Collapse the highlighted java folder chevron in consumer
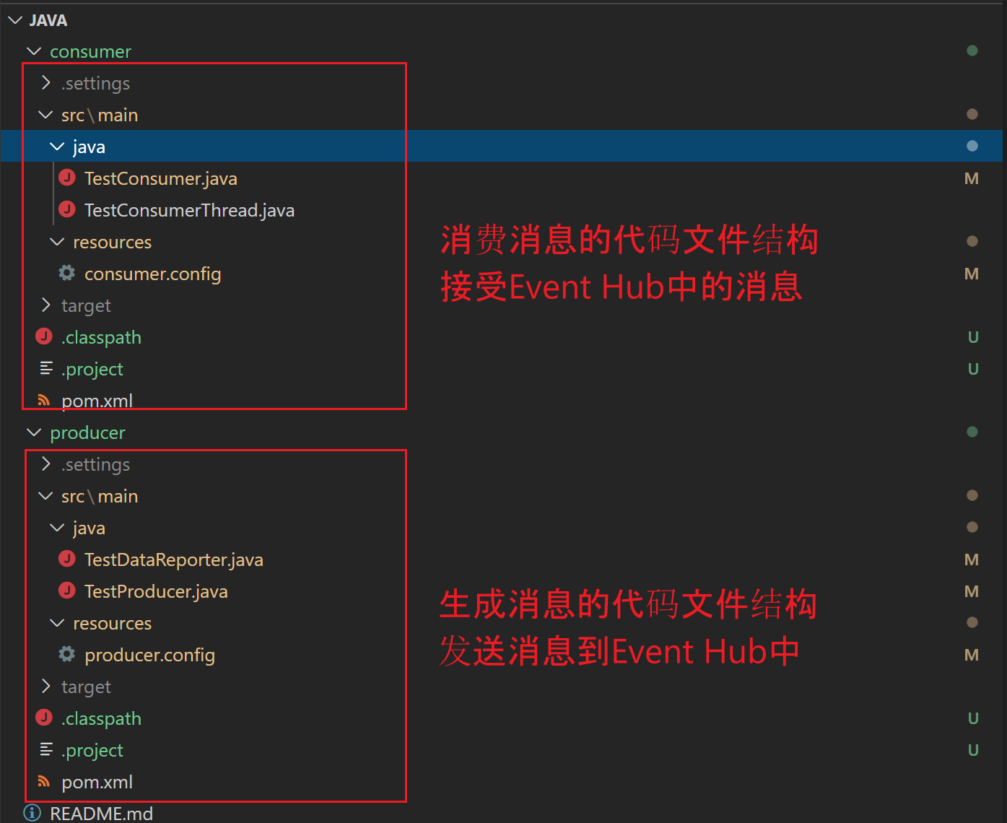The image size is (1007, 823). pyautogui.click(x=57, y=147)
